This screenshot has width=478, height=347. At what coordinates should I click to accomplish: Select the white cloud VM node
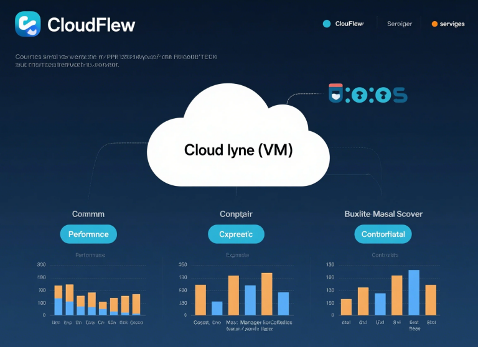pos(238,143)
